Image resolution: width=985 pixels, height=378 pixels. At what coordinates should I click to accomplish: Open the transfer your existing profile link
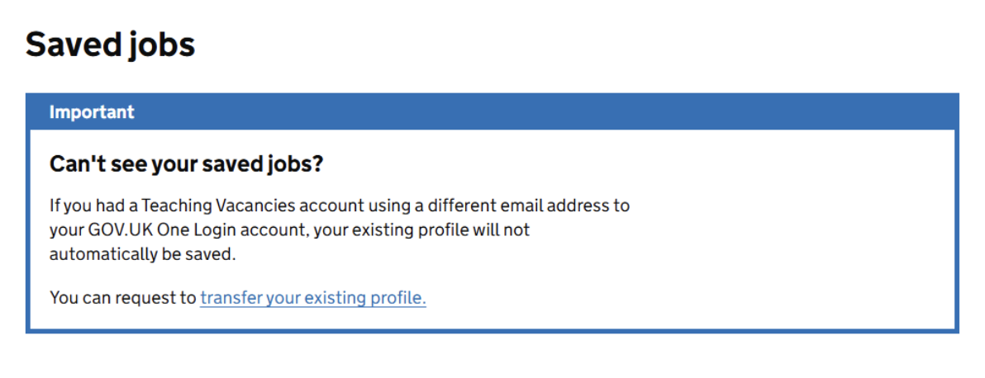click(x=312, y=298)
